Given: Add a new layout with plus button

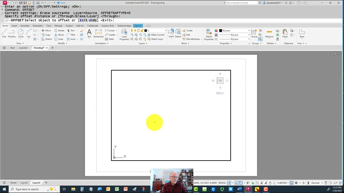Looking at the screenshot, I should [46, 183].
